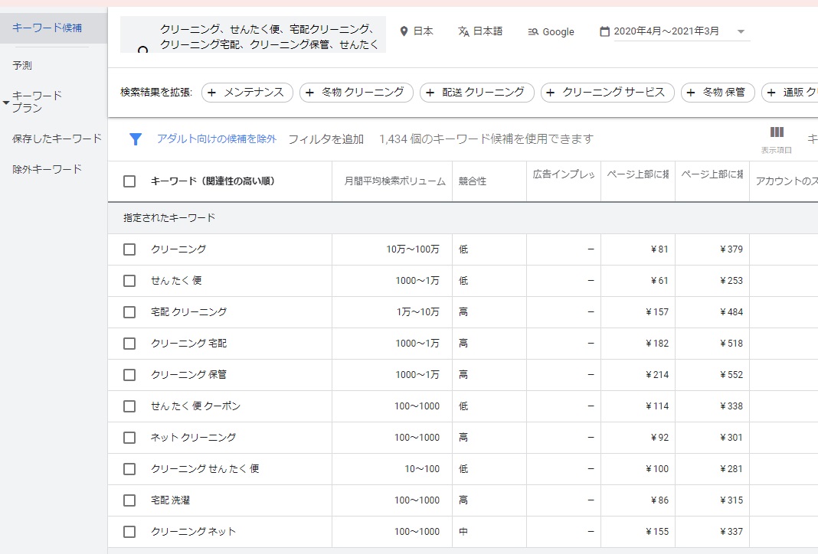Click the blue filter funnel icon
This screenshot has height=554, width=818.
136,139
